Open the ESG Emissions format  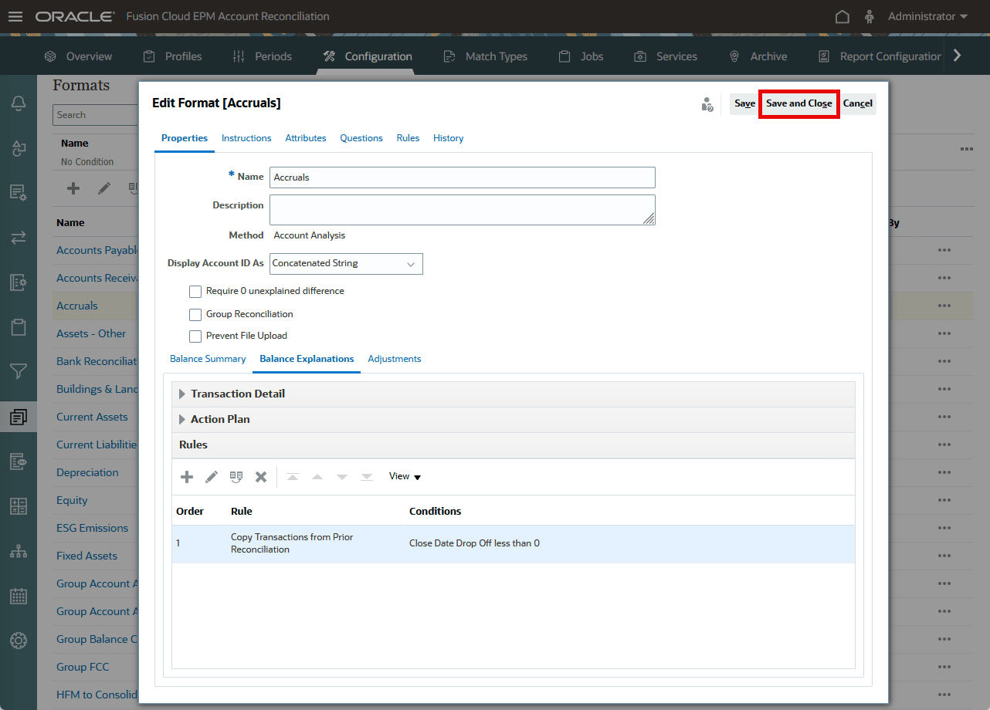coord(92,528)
